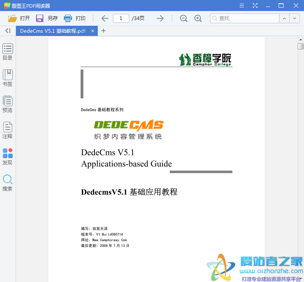Click the DedeCms V5.1 title line

point(108,152)
